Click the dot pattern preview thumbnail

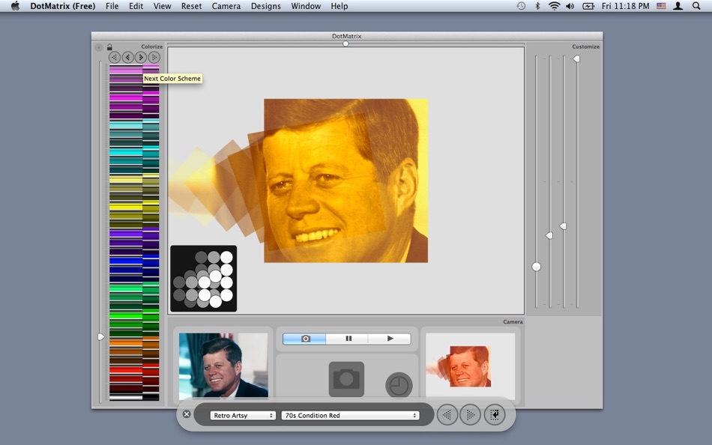tap(203, 279)
